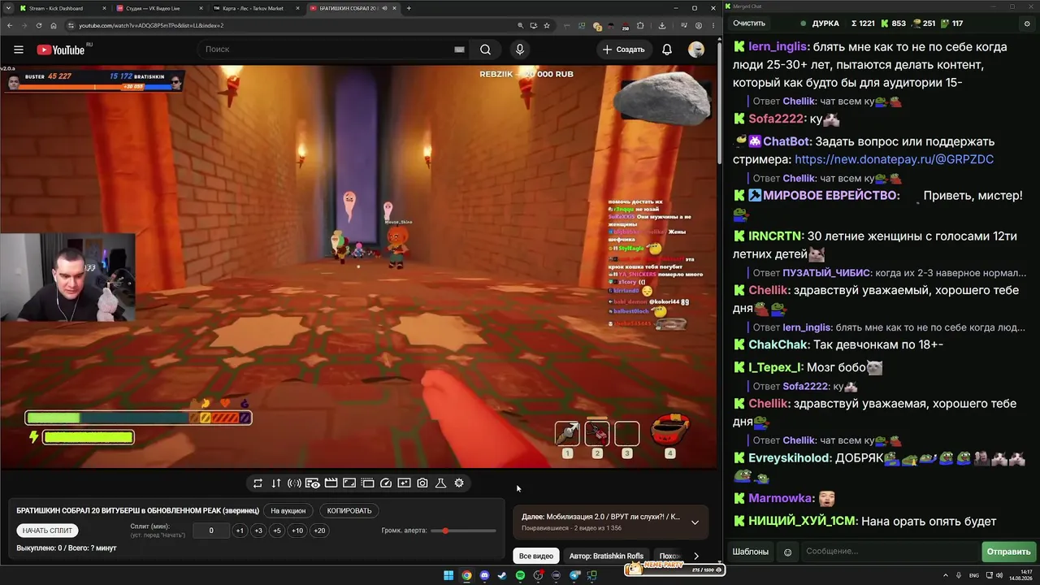Click the На аукцион button
The height and width of the screenshot is (585, 1040).
tap(288, 511)
